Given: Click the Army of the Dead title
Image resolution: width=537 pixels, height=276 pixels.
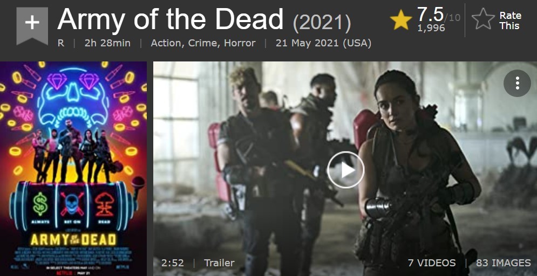Looking at the screenshot, I should 170,19.
